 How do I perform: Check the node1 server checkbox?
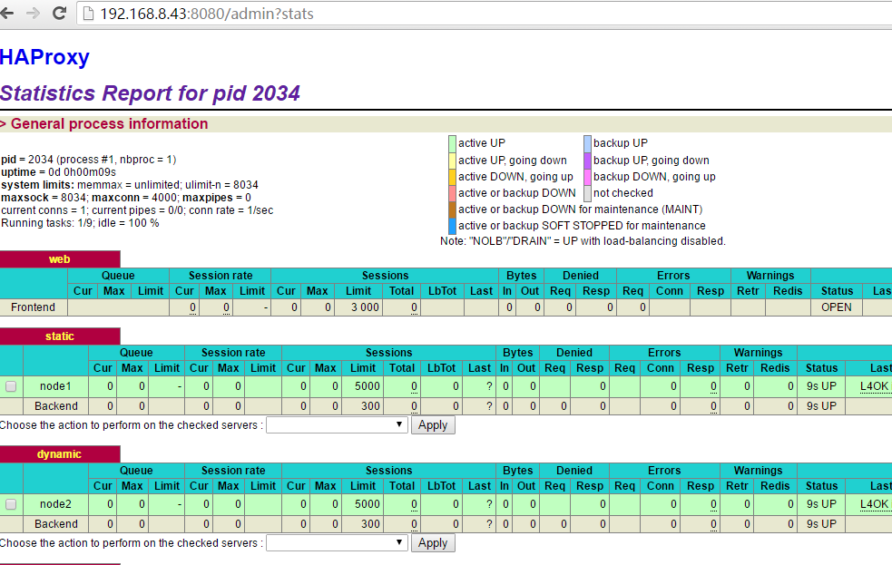click(x=11, y=386)
